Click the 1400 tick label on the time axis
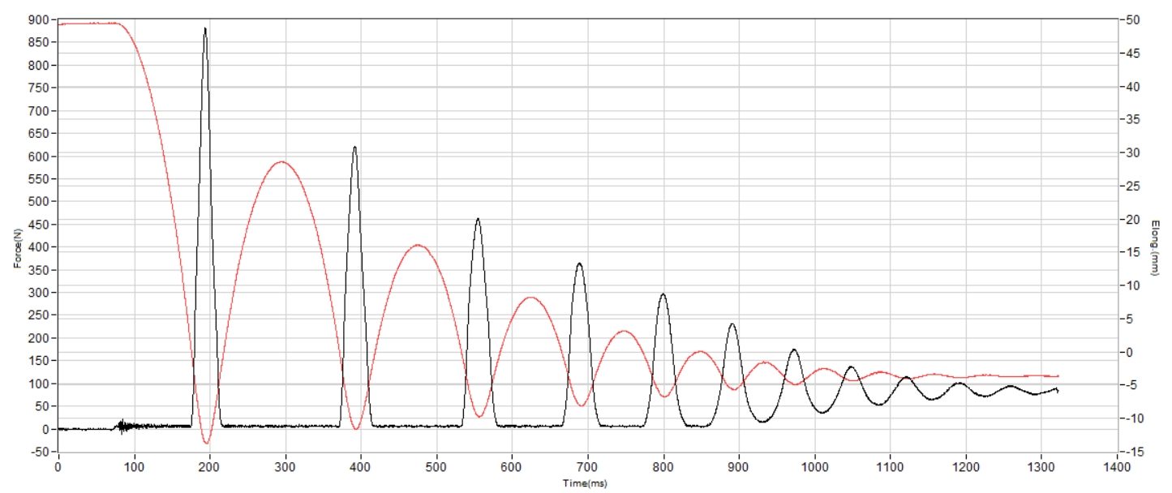The height and width of the screenshot is (493, 1172). [x=1117, y=468]
